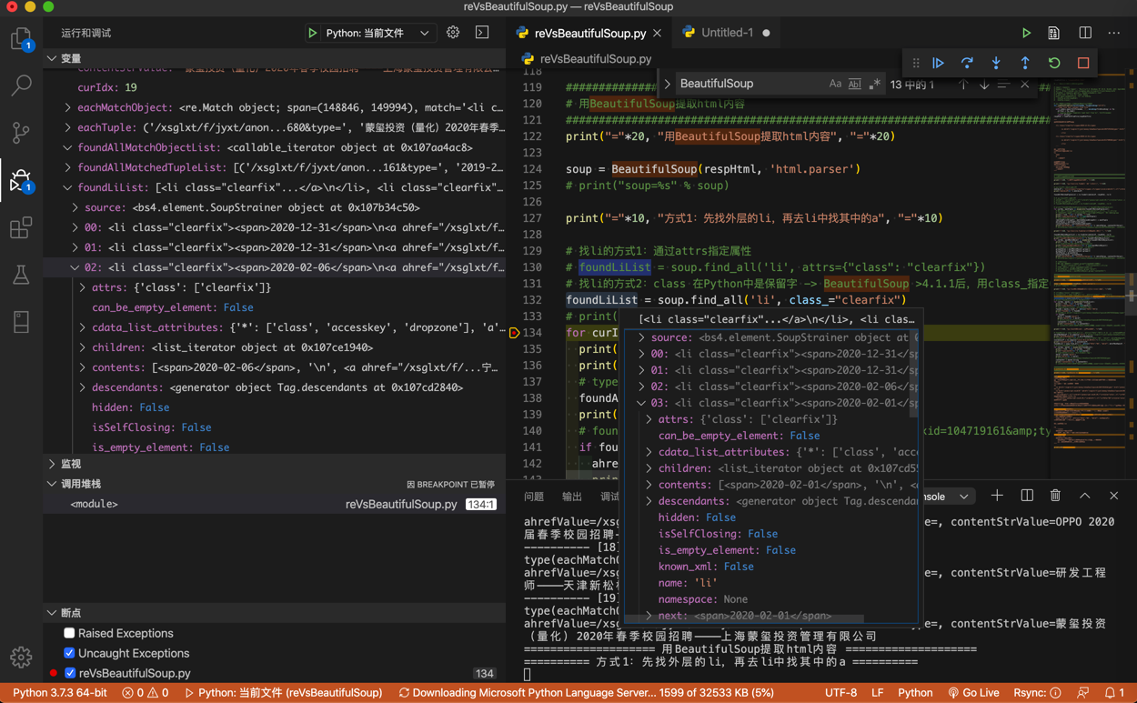Change UTF-8 encoding in status bar
Viewport: 1137px width, 703px height.
(840, 693)
